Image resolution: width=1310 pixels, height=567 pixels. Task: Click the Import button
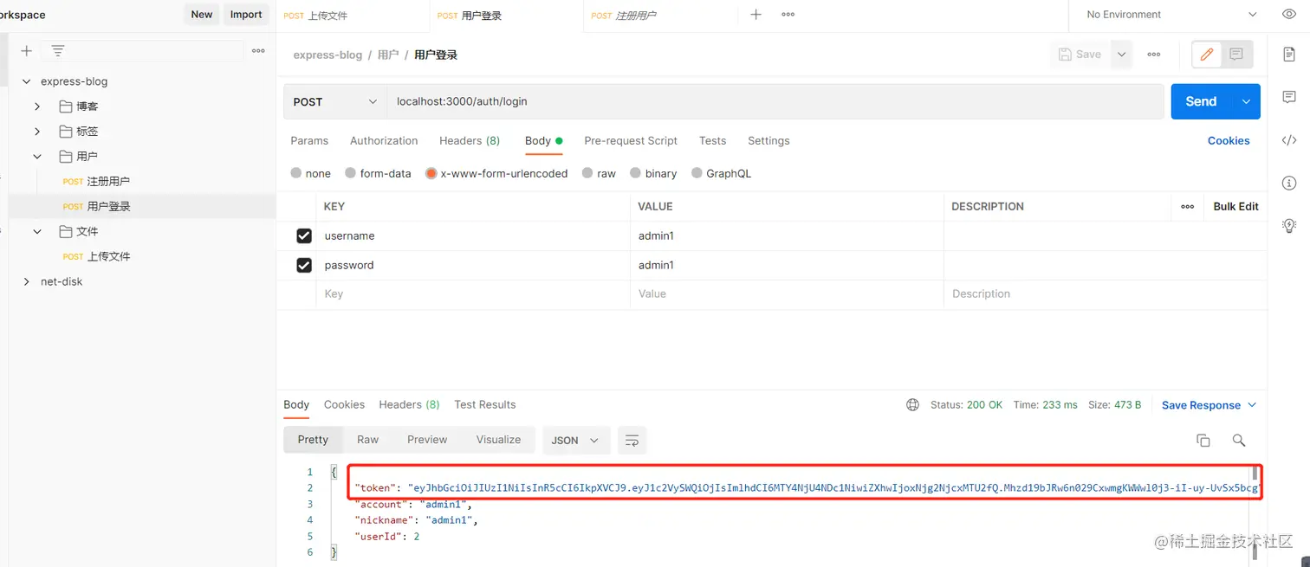(x=246, y=15)
